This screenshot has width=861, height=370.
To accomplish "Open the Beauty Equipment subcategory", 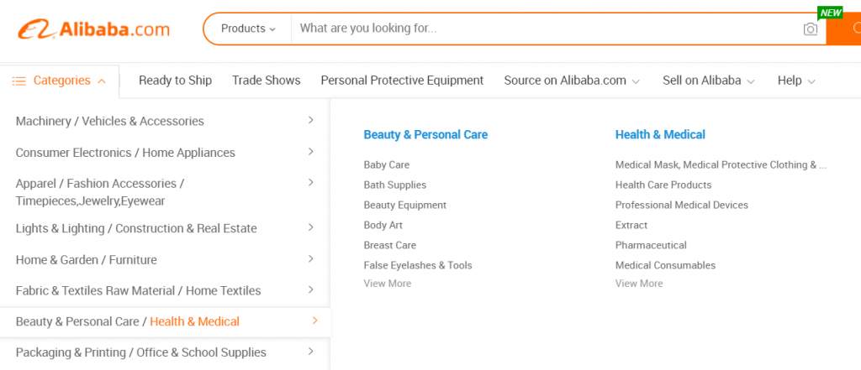I will [404, 205].
